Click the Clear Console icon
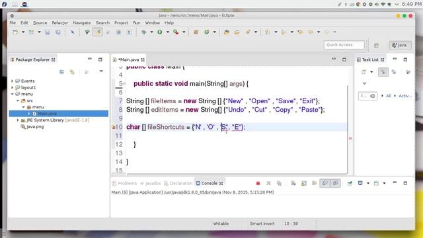The image size is (423, 238). (x=293, y=183)
